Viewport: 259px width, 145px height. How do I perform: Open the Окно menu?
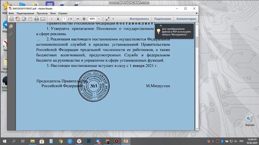click(x=53, y=13)
